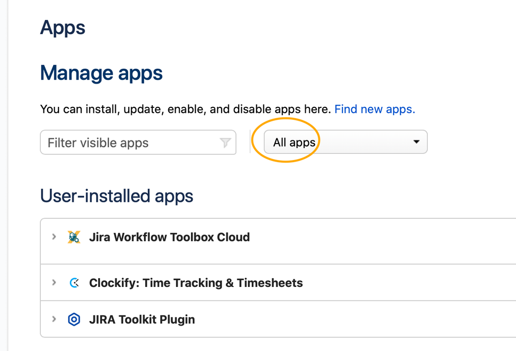Screen dimensions: 516x351
Task: Select the JIRA Toolkit Plugin name
Action: click(x=142, y=320)
